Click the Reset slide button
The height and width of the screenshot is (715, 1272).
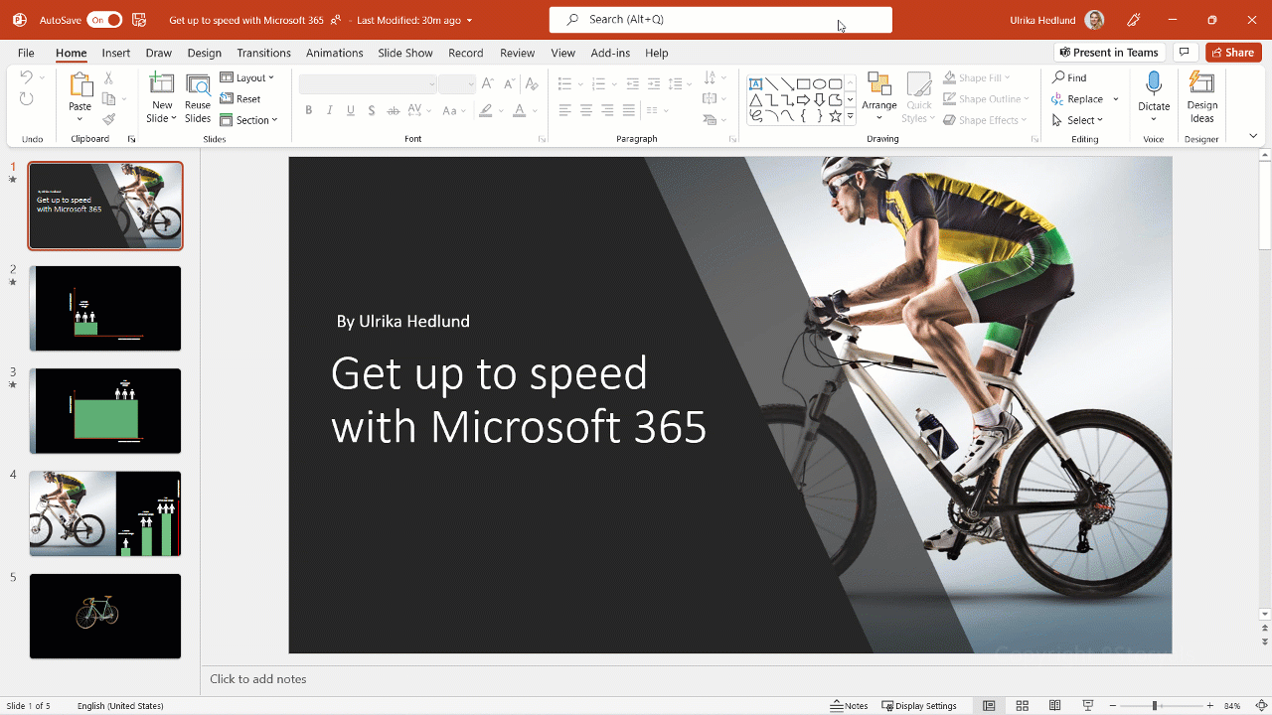240,98
